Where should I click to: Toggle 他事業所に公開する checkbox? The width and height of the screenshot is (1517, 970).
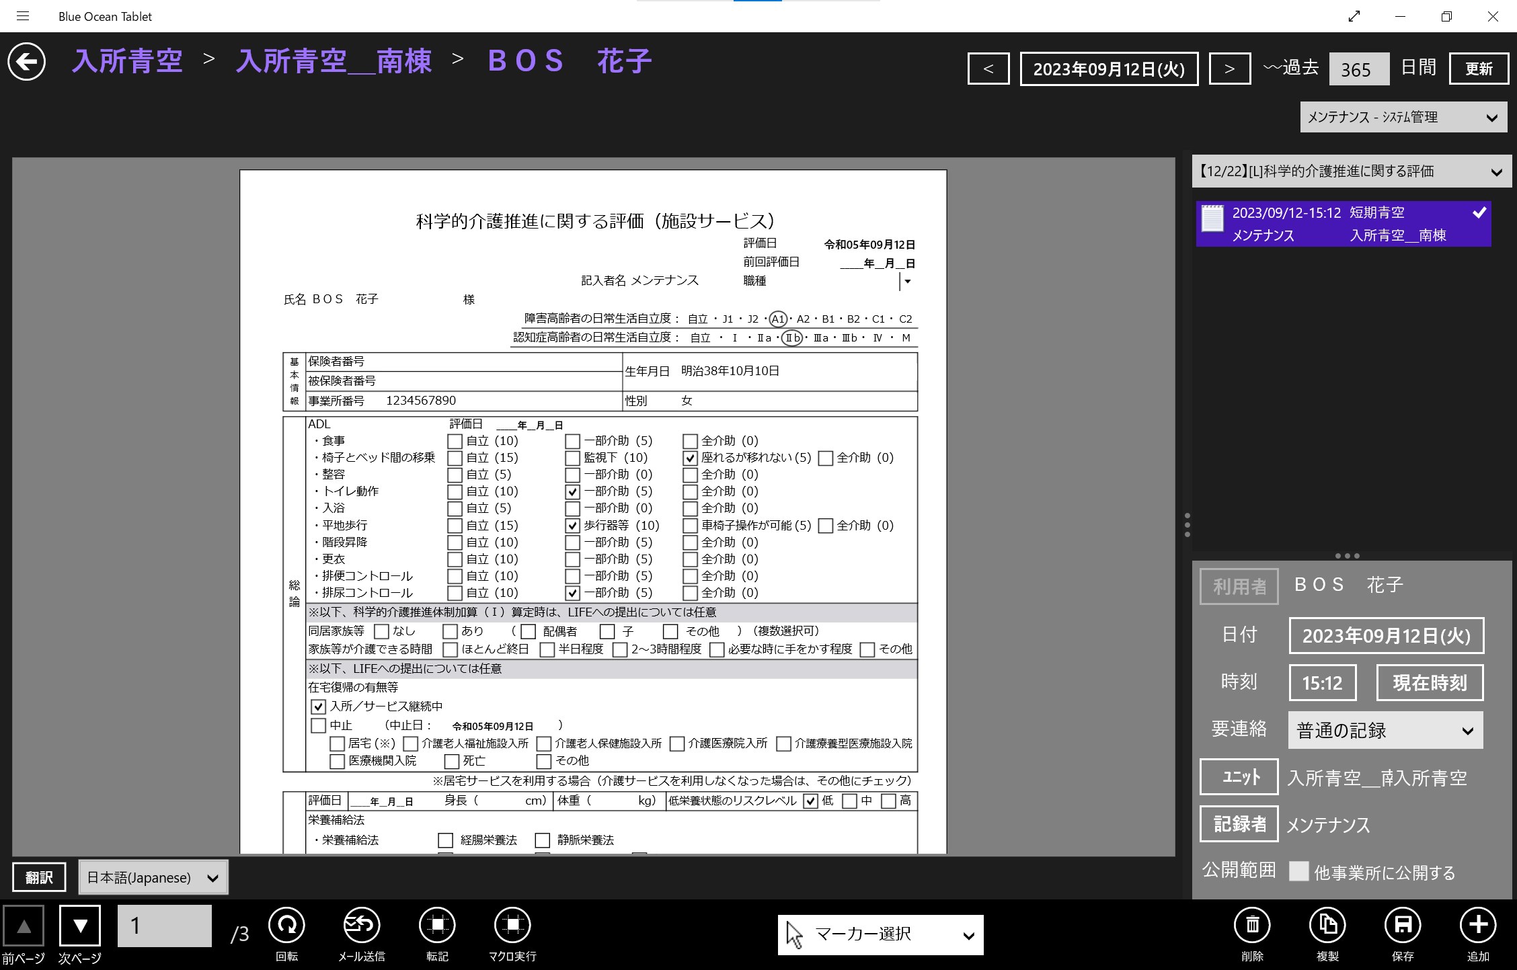point(1299,871)
